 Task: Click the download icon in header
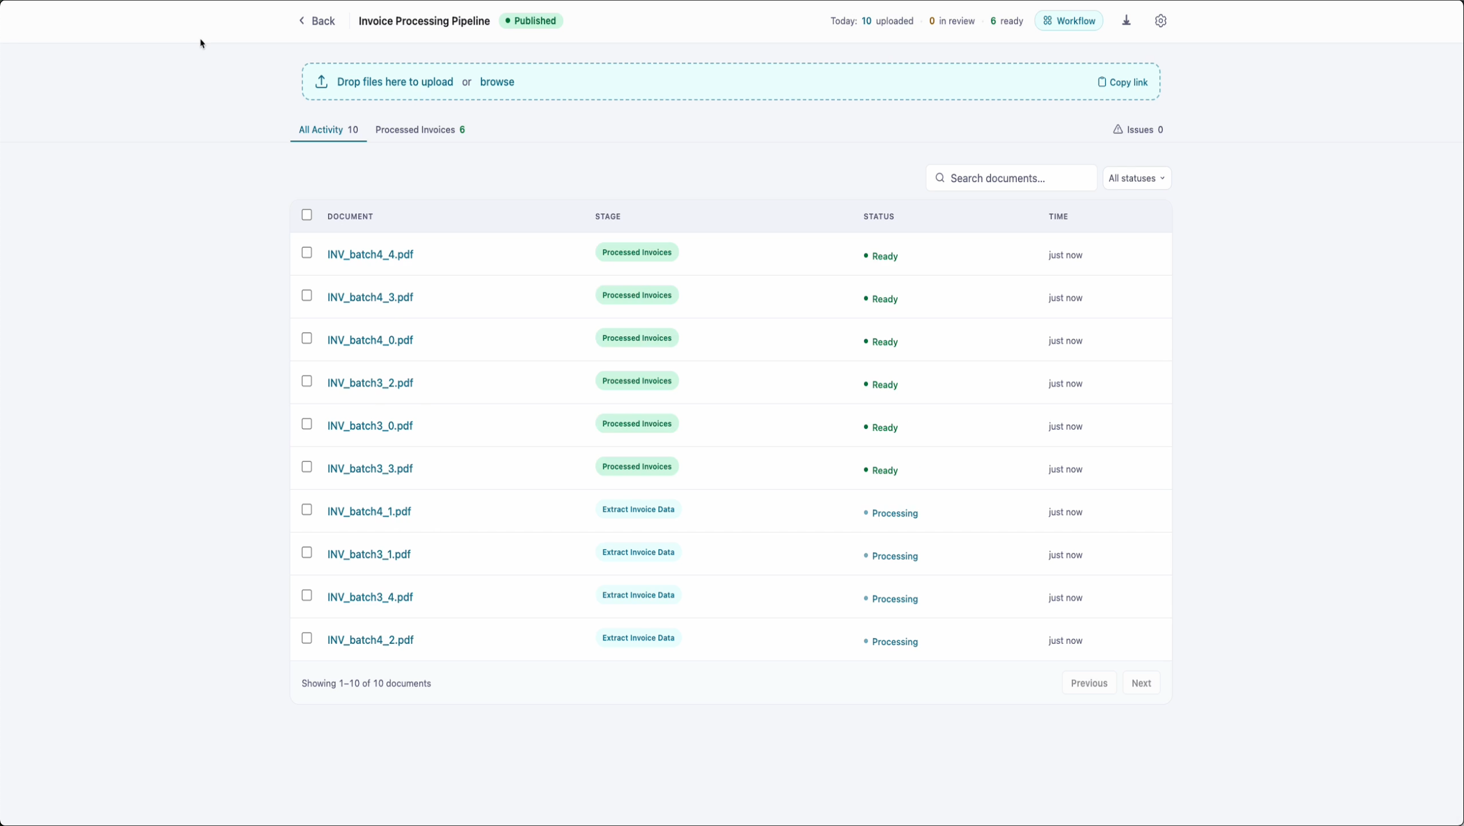[1126, 20]
